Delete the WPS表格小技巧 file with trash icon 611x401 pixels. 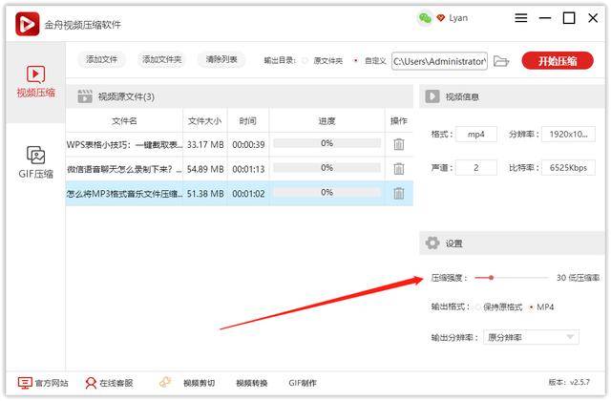(x=399, y=144)
